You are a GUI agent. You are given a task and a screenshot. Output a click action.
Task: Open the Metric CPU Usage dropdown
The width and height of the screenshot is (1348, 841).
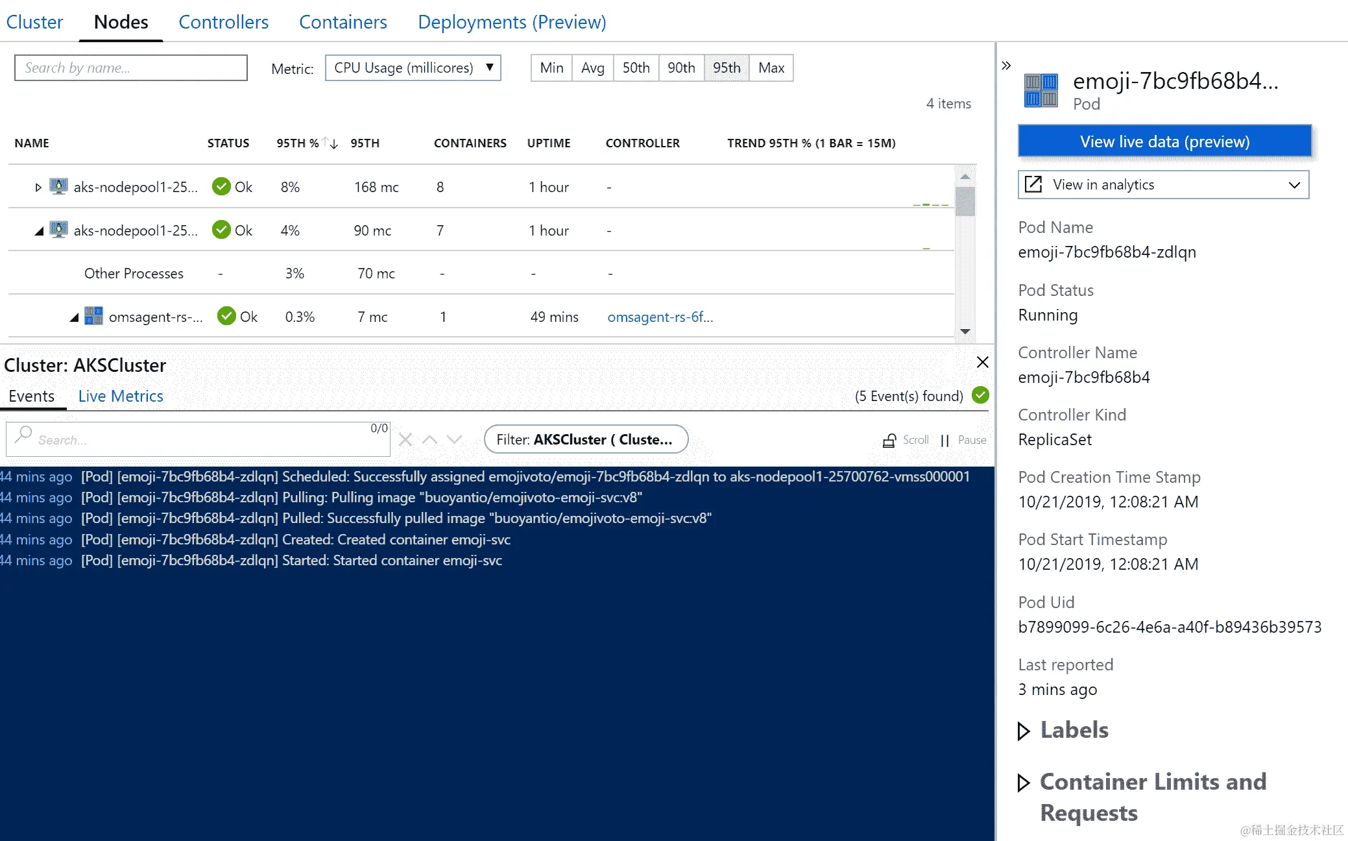coord(413,67)
